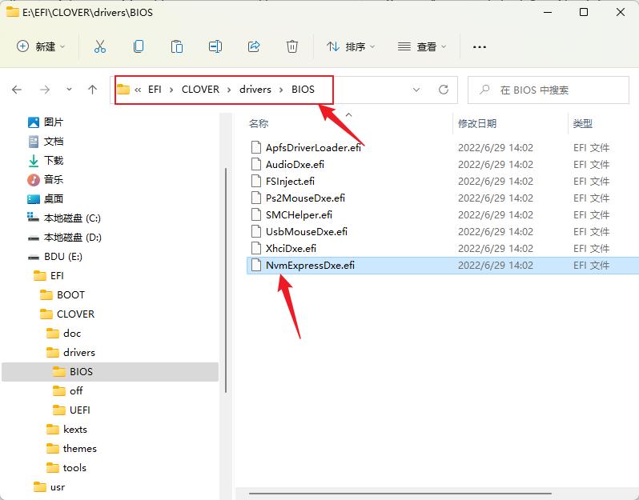Refresh the current folder view

[443, 90]
